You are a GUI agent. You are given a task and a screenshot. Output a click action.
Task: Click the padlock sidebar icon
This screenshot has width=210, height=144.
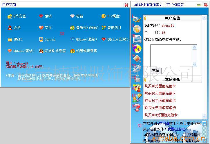pyautogui.click(x=137, y=78)
